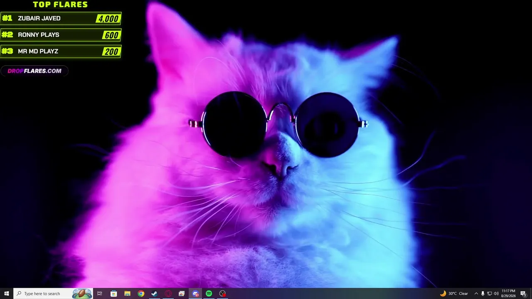Click the 200 flare score

click(x=111, y=52)
